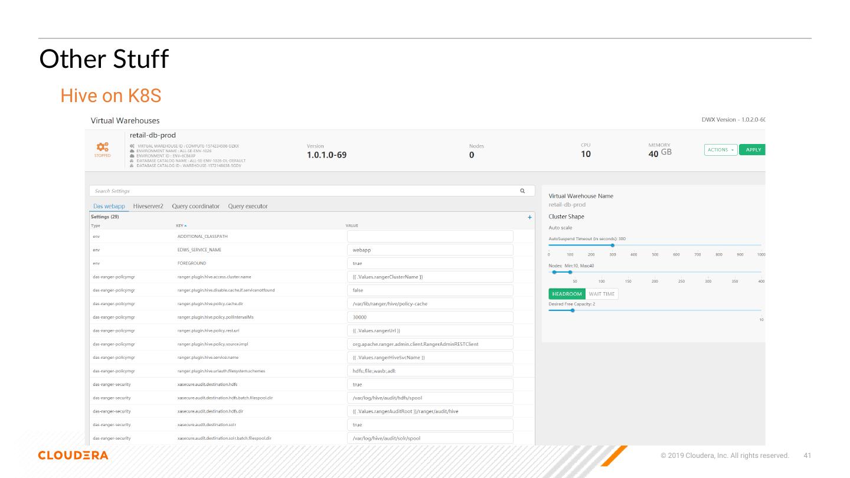
Task: Click the orange gears Stopped status icon
Action: pos(103,147)
